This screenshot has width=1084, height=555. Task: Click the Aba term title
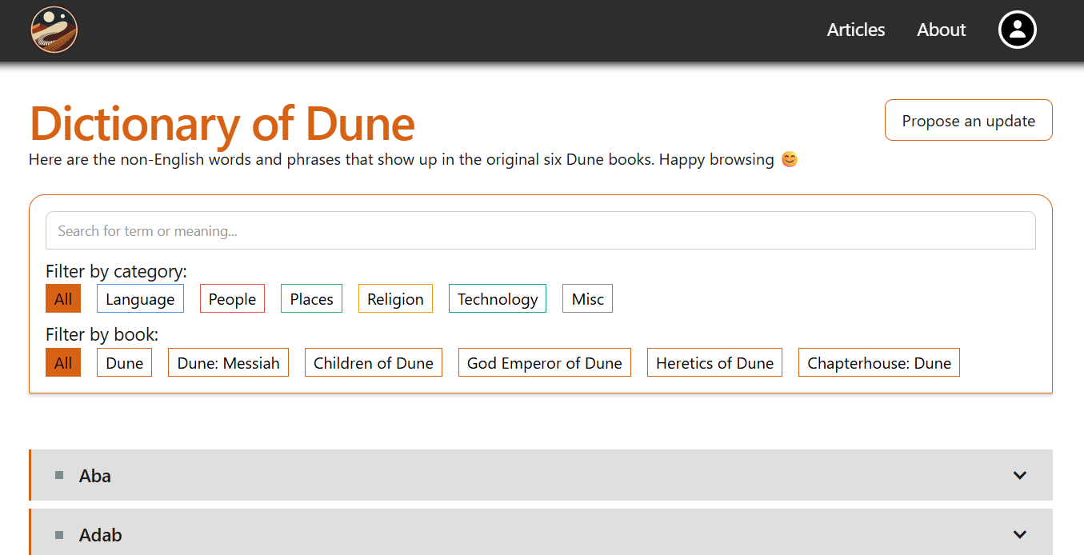95,475
